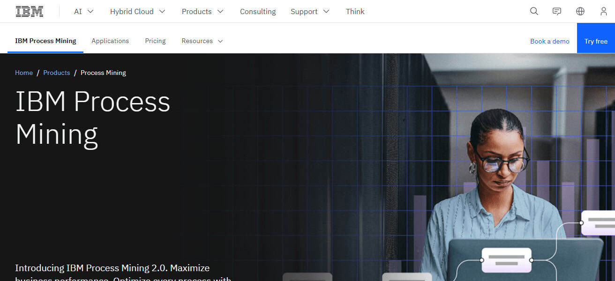Expand the AI menu
Screen dimensions: 615x281
(84, 11)
